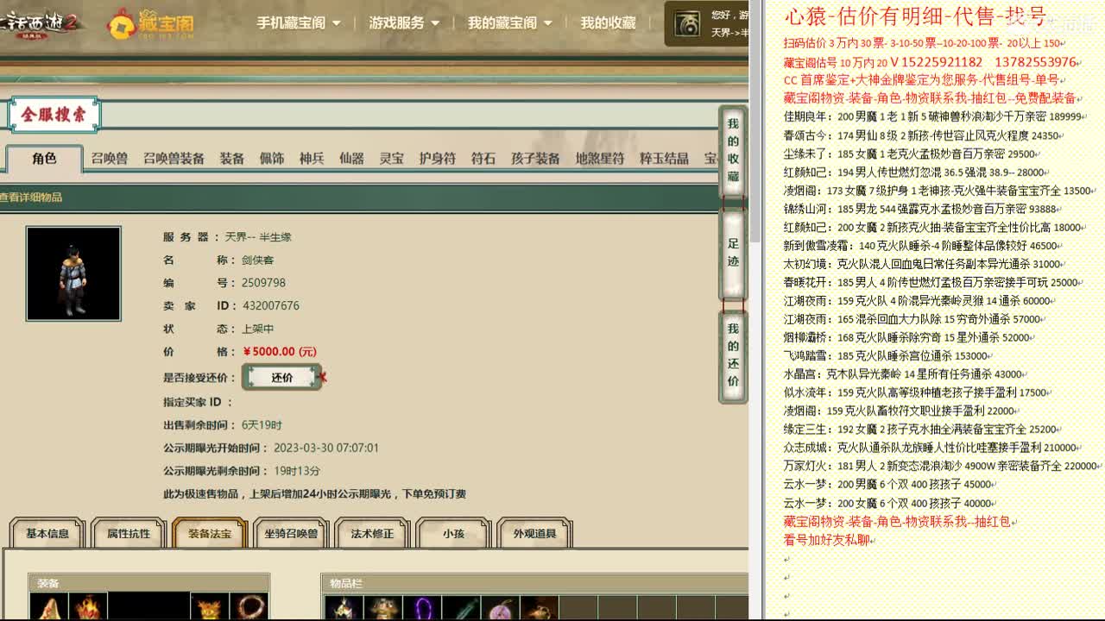Click the user avatar icon in the header
The width and height of the screenshot is (1105, 621).
pyautogui.click(x=687, y=24)
